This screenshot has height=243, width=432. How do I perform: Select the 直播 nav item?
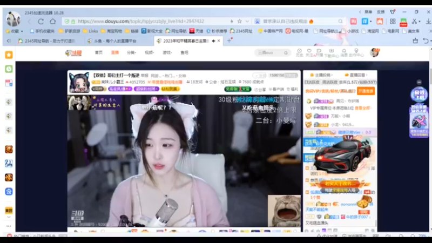[115, 52]
